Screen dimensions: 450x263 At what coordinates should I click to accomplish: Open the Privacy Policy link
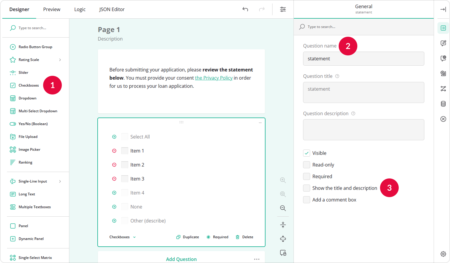(x=214, y=78)
